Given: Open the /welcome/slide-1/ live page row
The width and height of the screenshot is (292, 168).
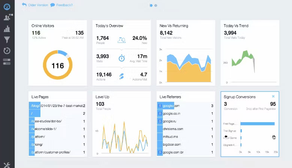Looking at the screenshot, I should pos(58,129).
